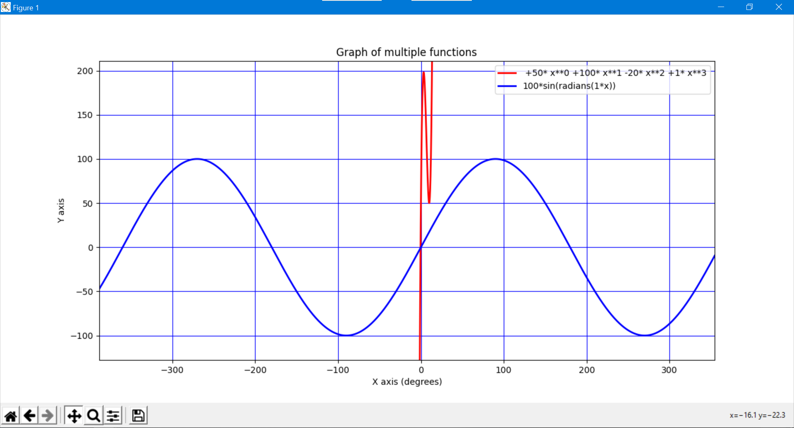This screenshot has height=428, width=794.
Task: Reset the plot with the Home icon
Action: (11, 416)
